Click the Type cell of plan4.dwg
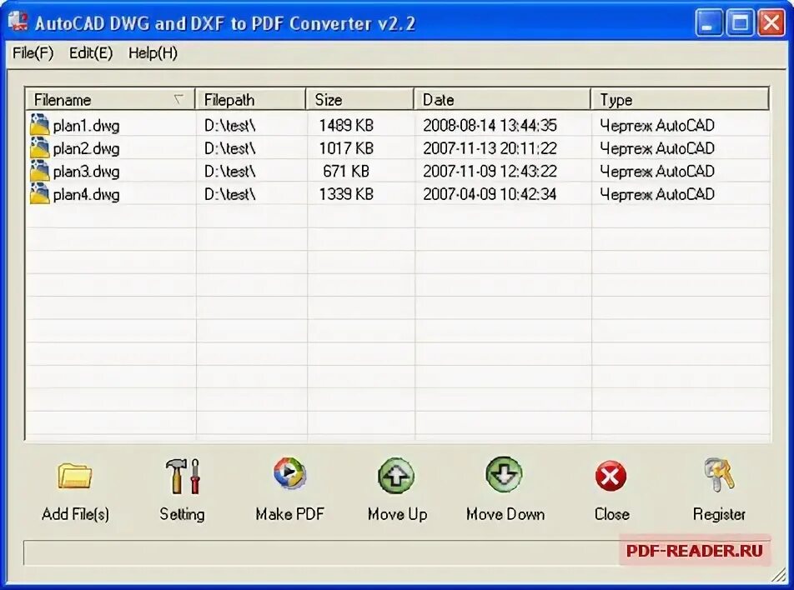Image resolution: width=794 pixels, height=590 pixels. (657, 194)
